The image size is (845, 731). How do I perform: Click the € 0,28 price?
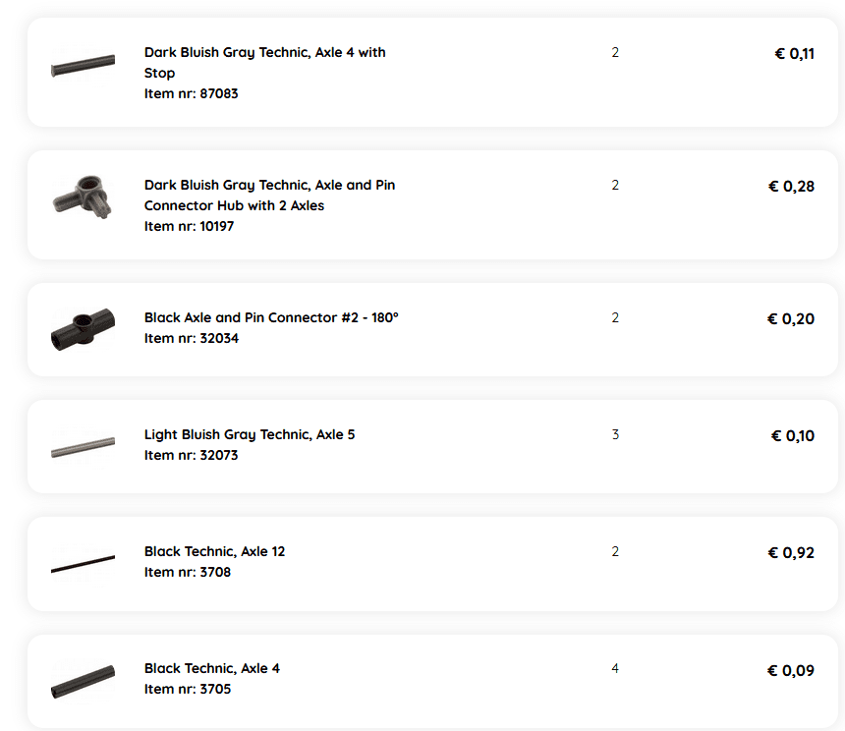tap(791, 187)
